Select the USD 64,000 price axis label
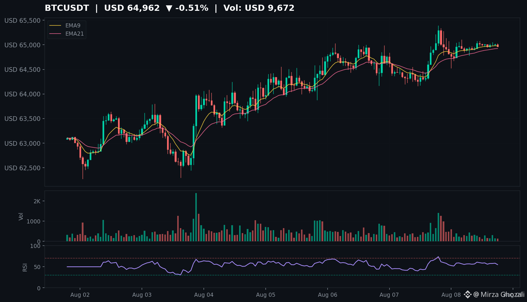527x302 pixels. [x=22, y=94]
